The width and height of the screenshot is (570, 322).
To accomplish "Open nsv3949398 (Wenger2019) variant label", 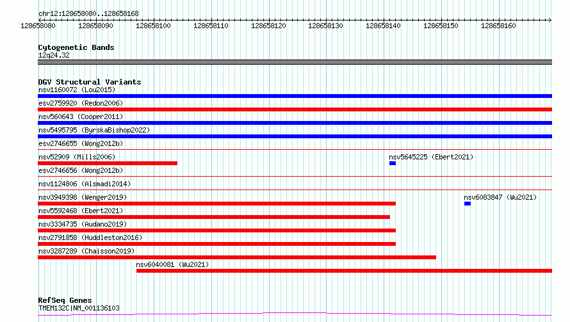I will (x=83, y=197).
